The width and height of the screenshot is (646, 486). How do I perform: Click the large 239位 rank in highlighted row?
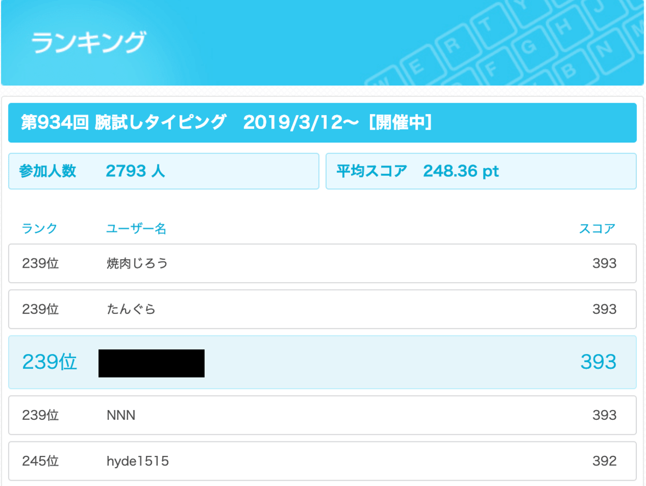tap(50, 362)
